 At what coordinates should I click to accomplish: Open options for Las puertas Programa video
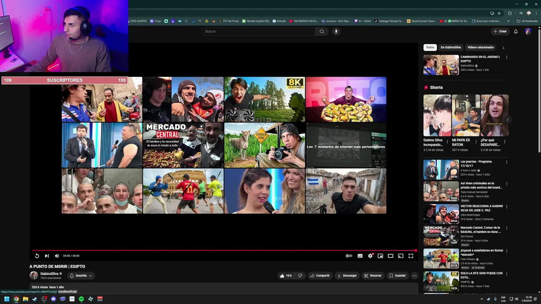pyautogui.click(x=507, y=162)
